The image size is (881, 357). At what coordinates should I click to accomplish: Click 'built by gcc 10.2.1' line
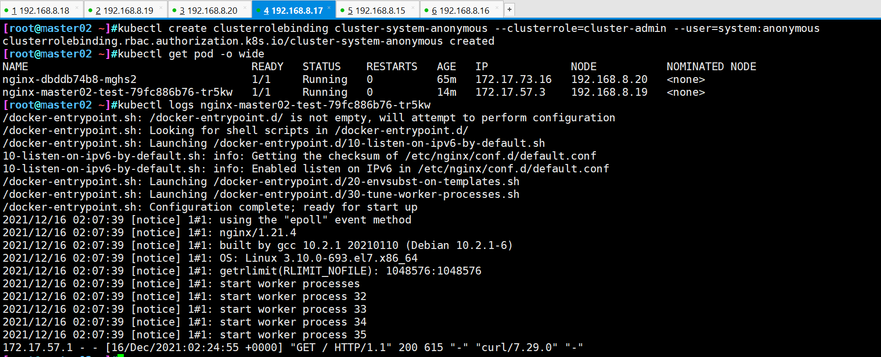(258, 246)
